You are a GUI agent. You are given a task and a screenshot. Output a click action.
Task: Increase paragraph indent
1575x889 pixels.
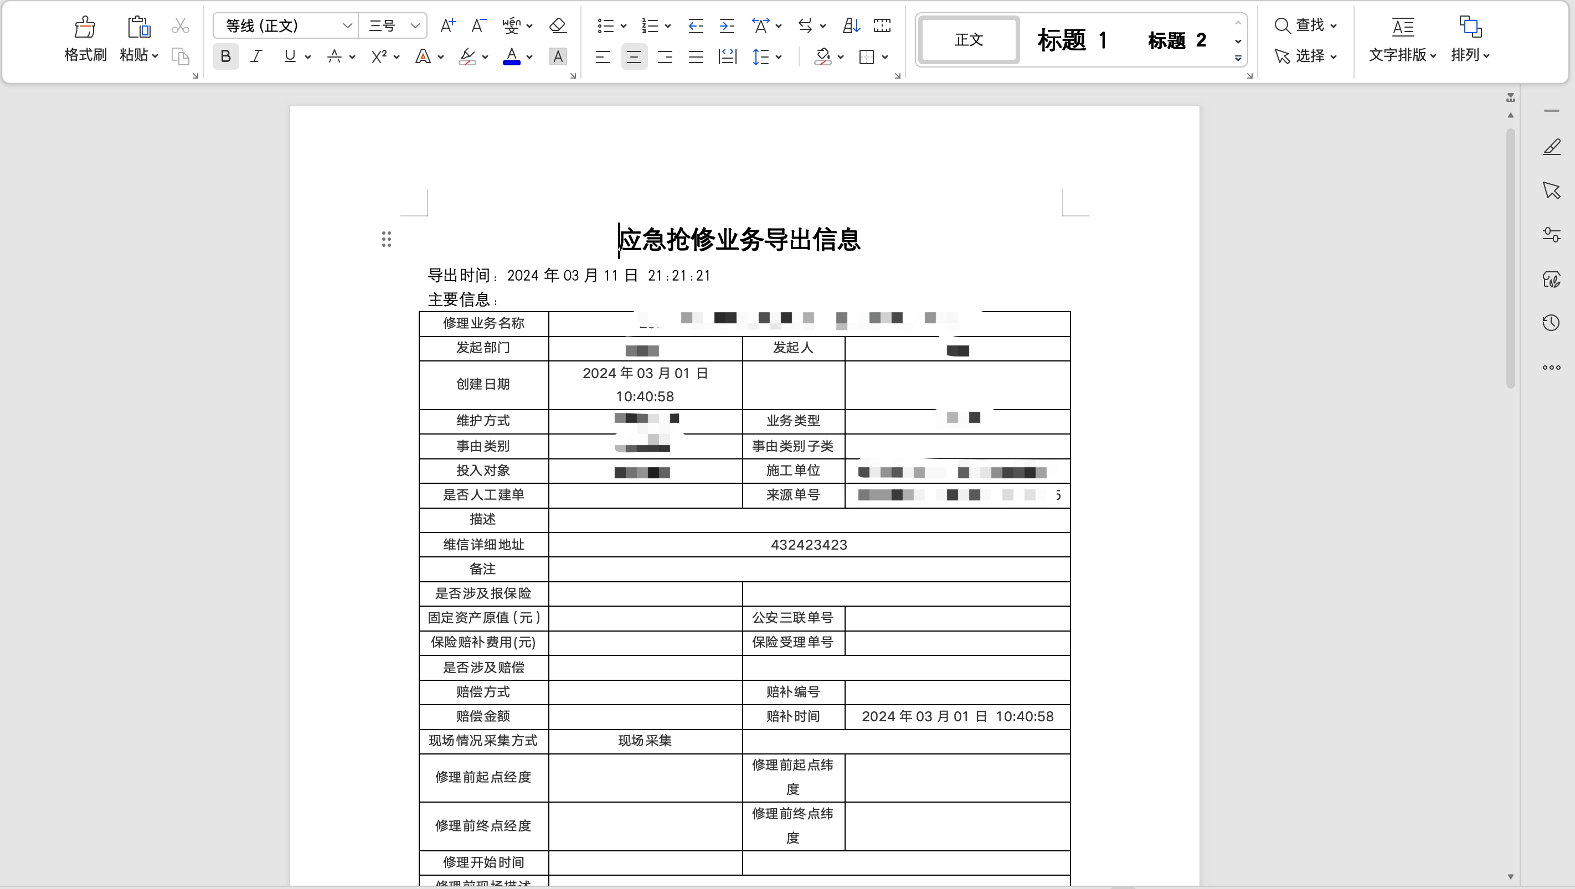coord(727,25)
